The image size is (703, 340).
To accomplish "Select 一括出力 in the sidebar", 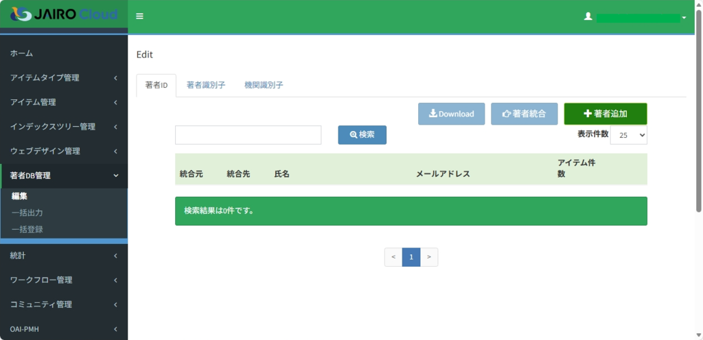I will 27,213.
